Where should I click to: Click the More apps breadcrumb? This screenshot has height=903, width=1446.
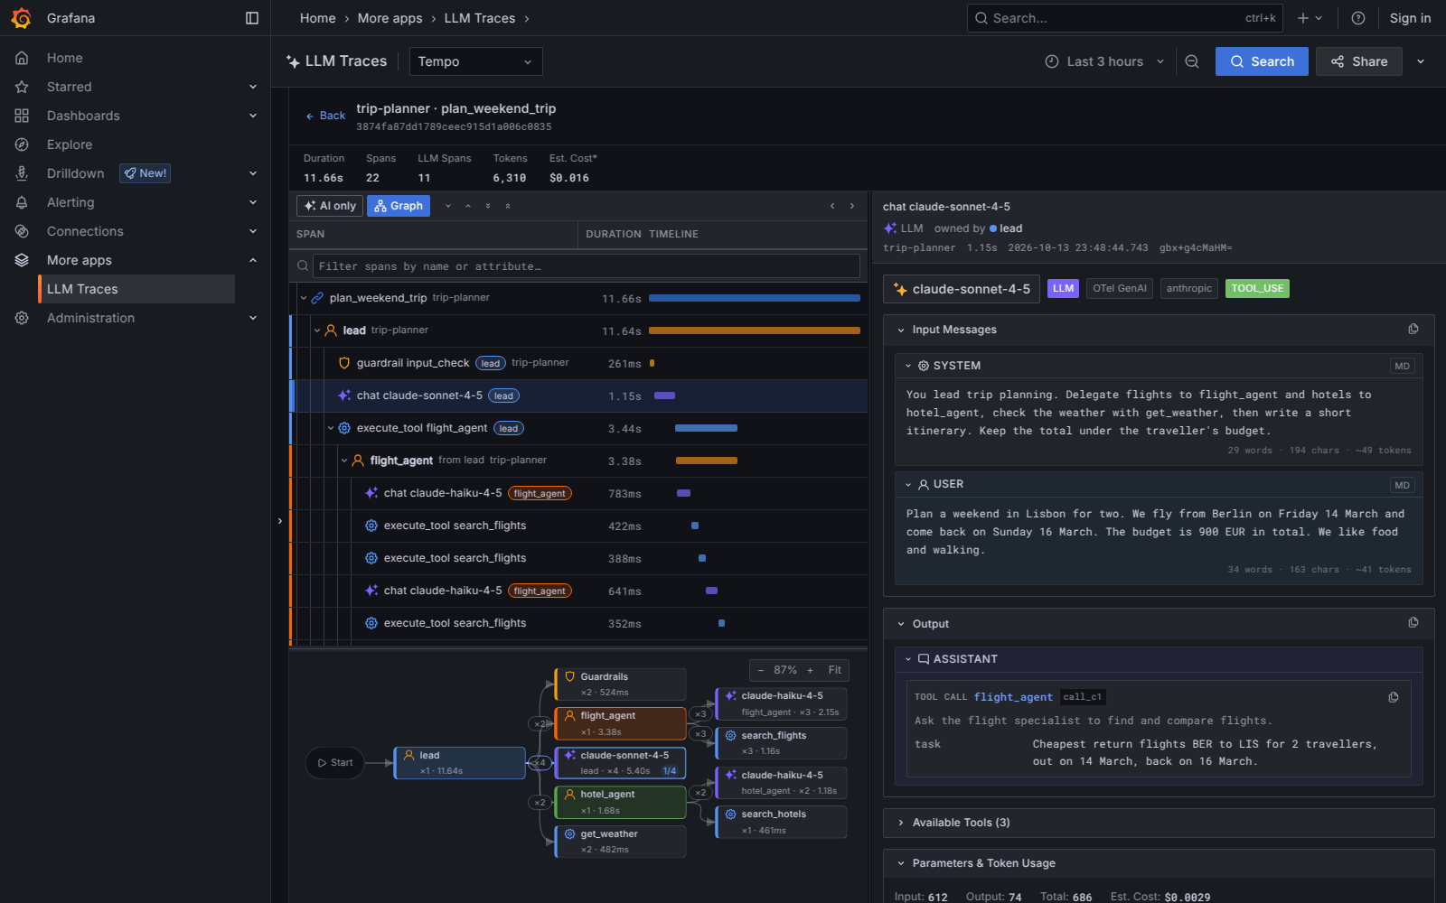tap(390, 18)
